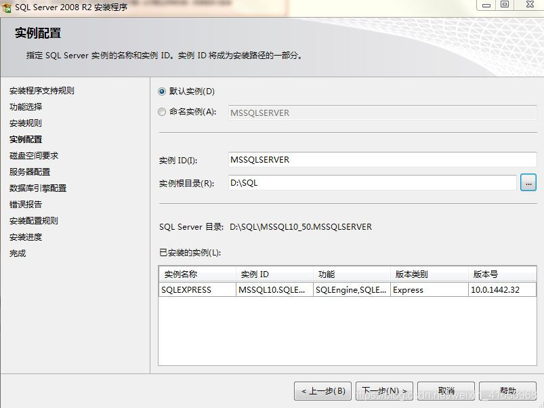Open the browse (...) button for root directory
This screenshot has width=544, height=408.
click(x=528, y=183)
